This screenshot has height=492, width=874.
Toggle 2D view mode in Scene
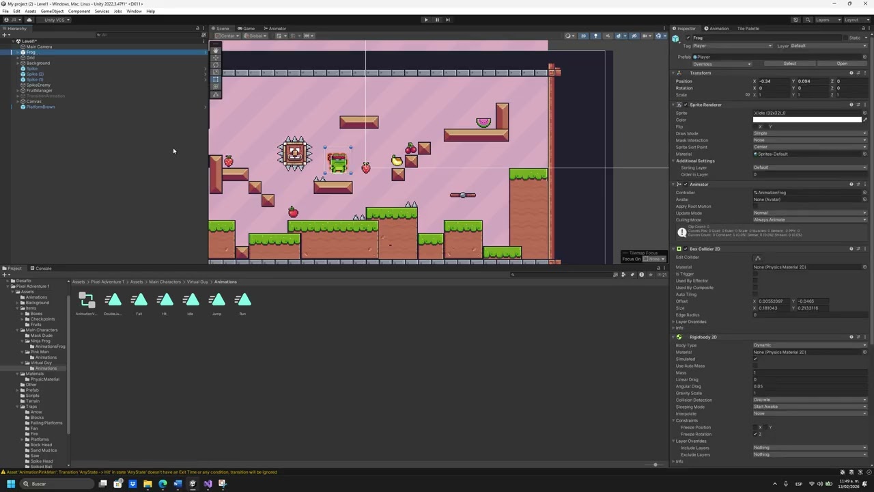583,36
